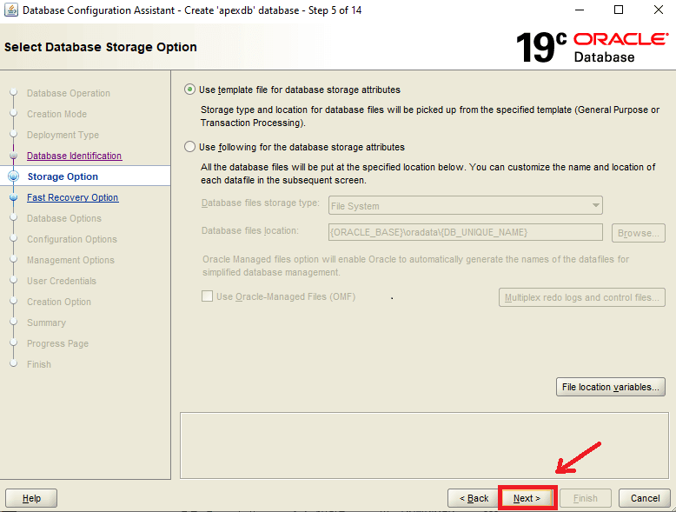Open the Database files storage type dropdown

pyautogui.click(x=465, y=206)
